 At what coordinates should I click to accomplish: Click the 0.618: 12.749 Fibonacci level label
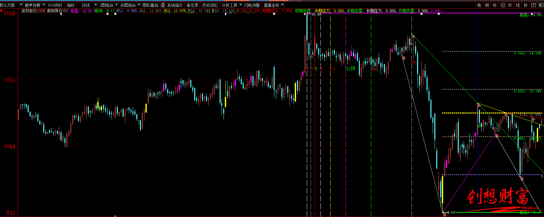click(x=527, y=91)
